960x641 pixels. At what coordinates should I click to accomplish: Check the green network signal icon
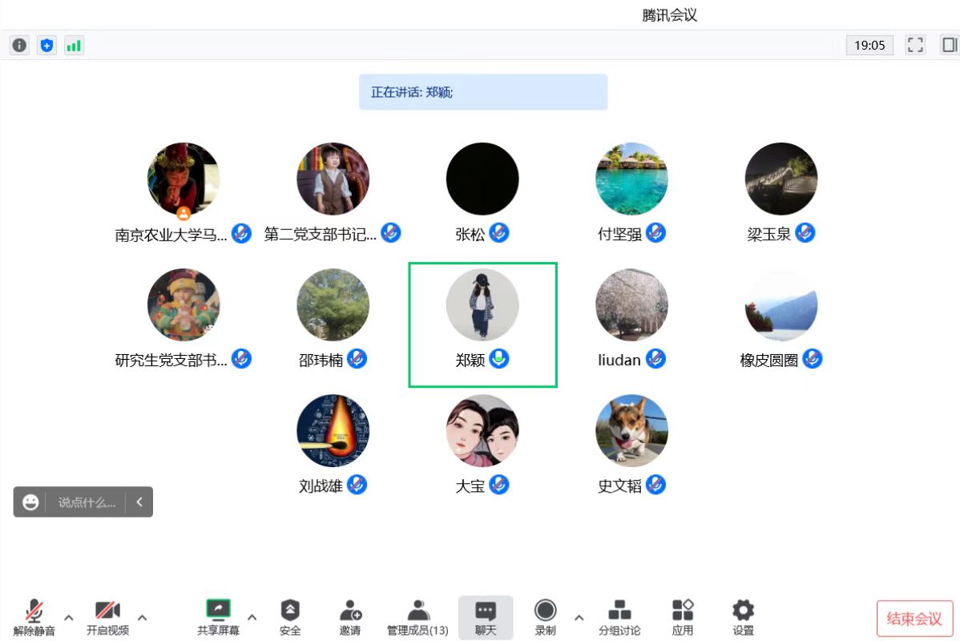[x=74, y=46]
